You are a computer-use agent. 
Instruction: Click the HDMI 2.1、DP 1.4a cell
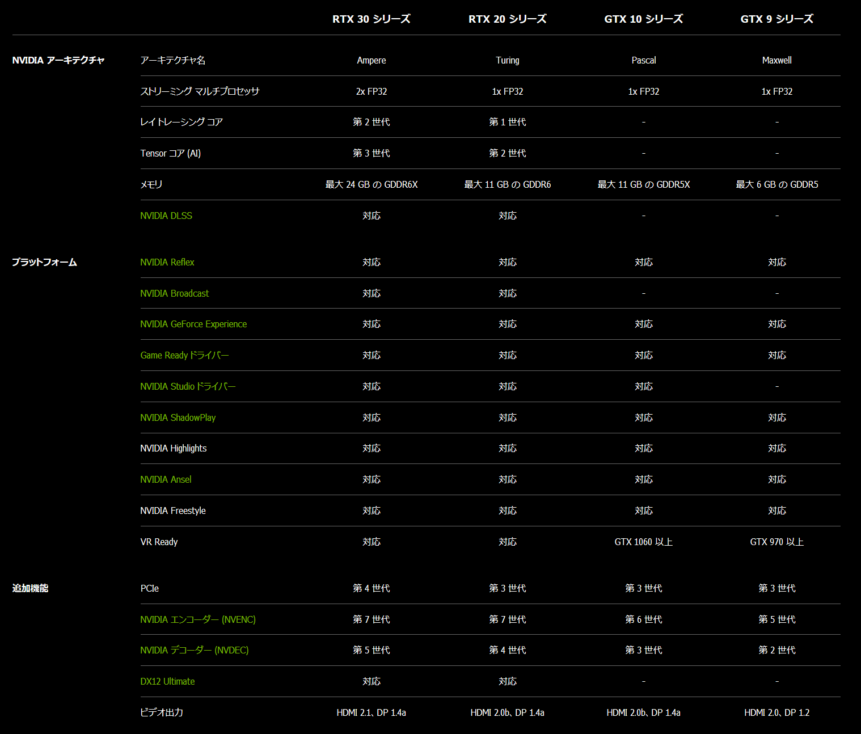click(x=372, y=712)
